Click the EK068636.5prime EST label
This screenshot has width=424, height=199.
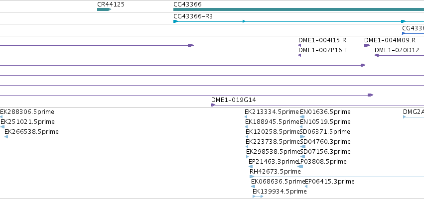pos(278,182)
